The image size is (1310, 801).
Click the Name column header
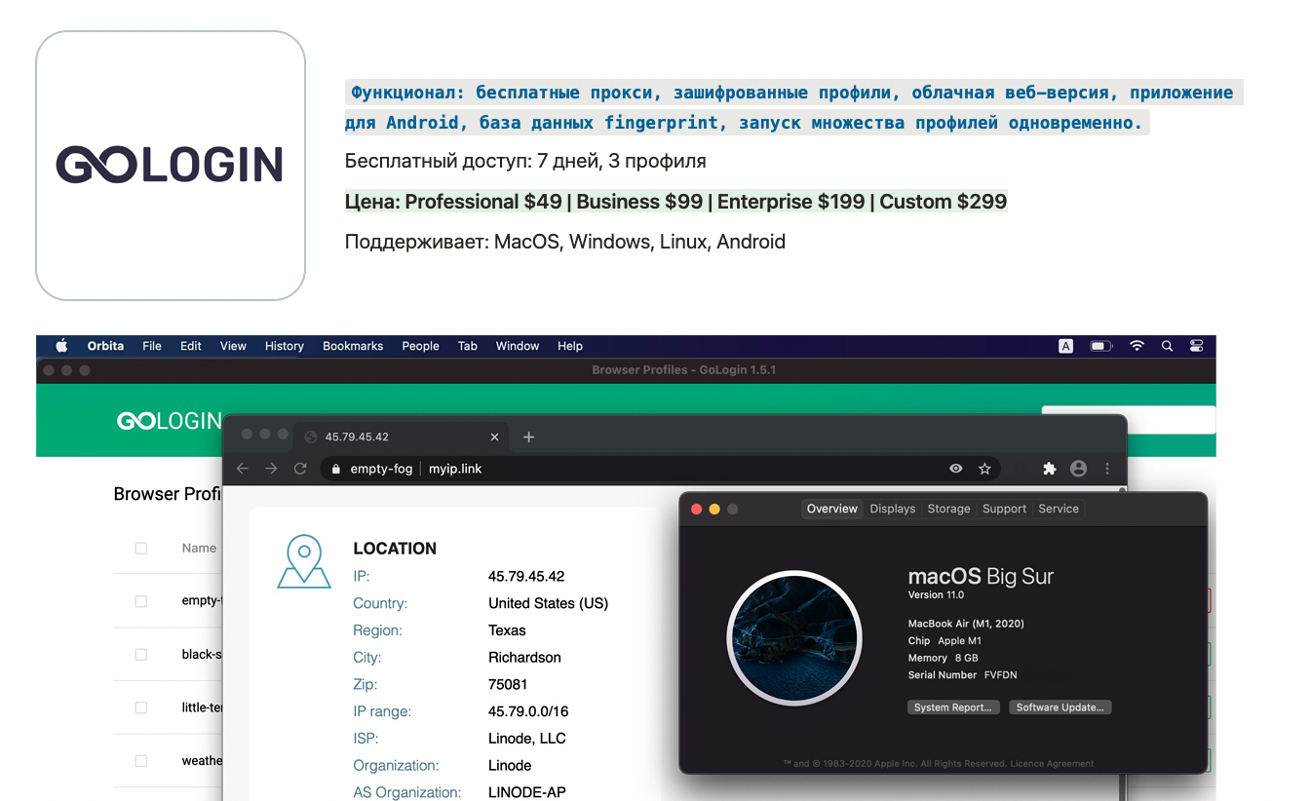(199, 549)
